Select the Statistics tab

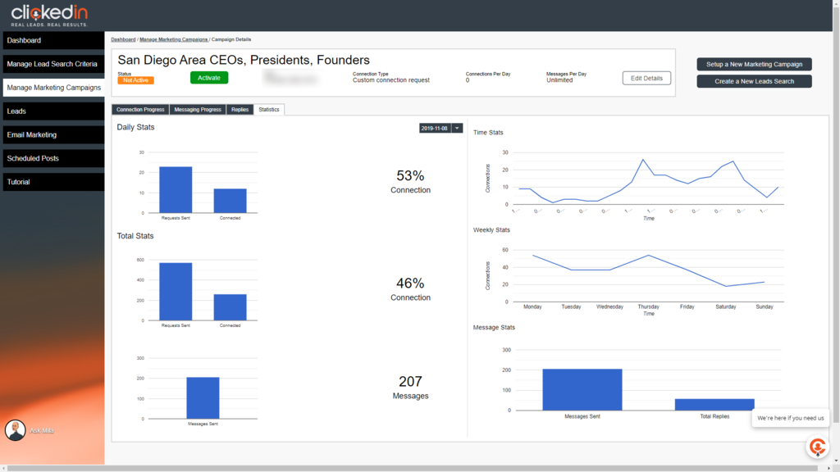269,110
